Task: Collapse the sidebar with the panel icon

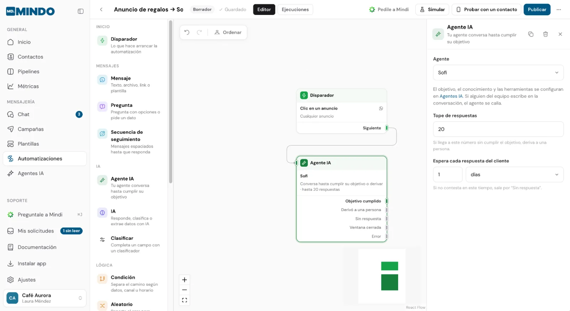Action: pyautogui.click(x=81, y=11)
